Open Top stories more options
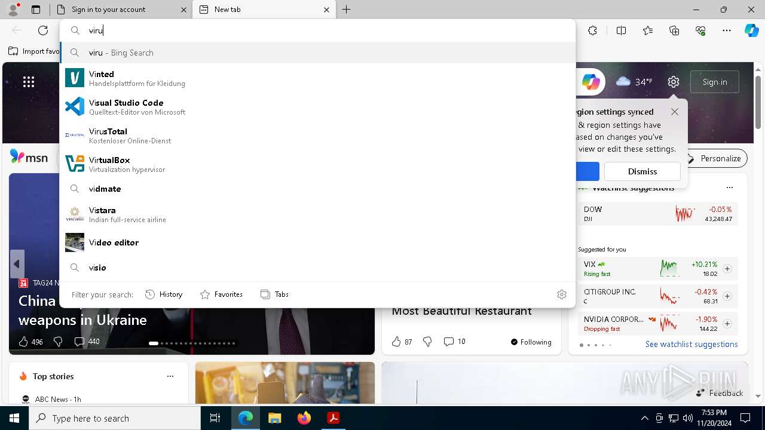Screen dimensions: 765x430 (x=170, y=376)
